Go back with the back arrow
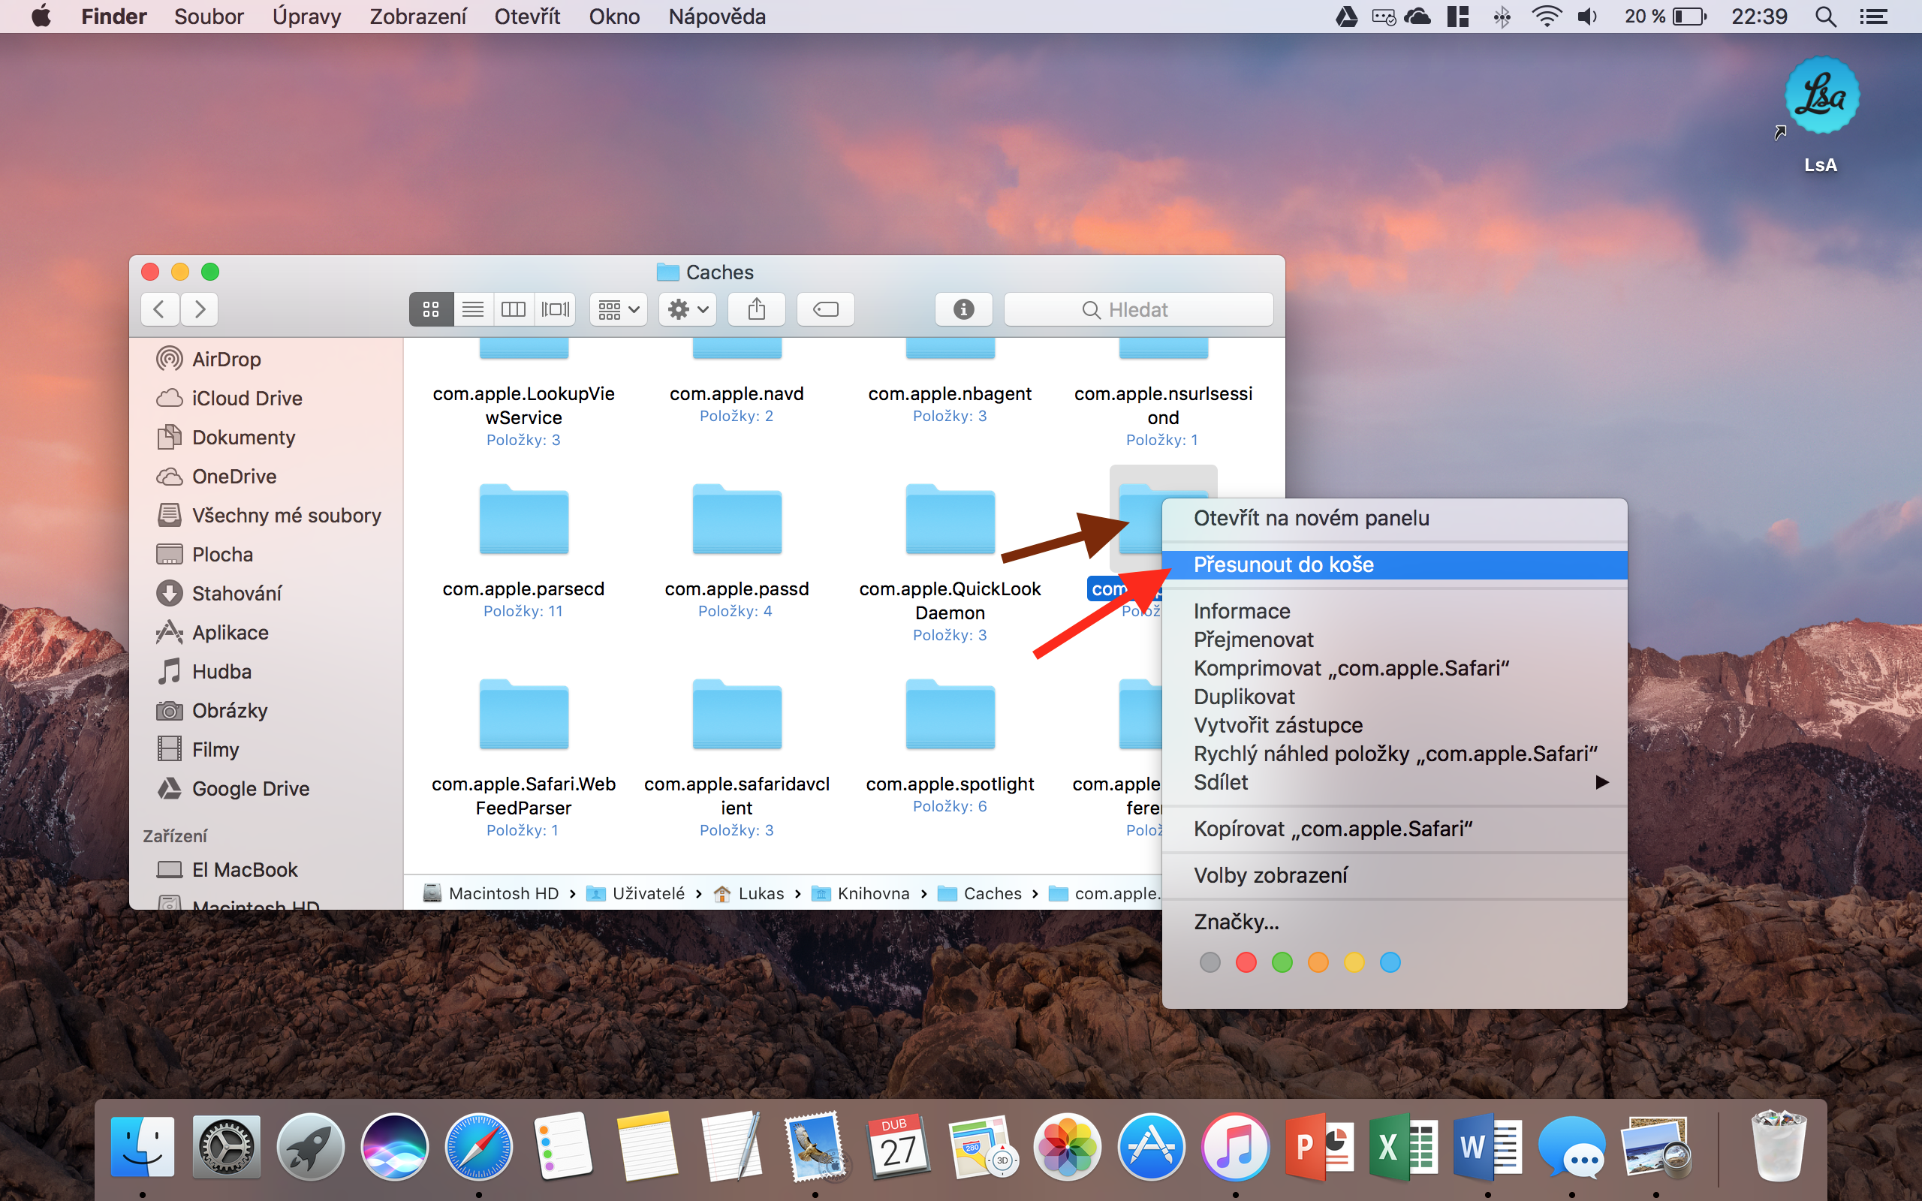This screenshot has width=1922, height=1201. [160, 309]
